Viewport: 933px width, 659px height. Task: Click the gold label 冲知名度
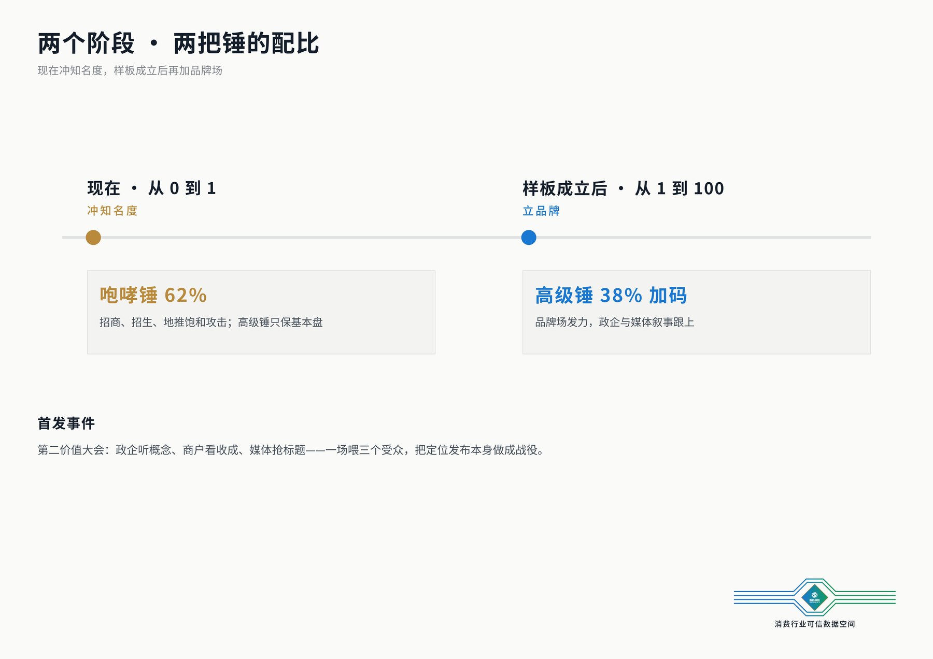pos(112,211)
